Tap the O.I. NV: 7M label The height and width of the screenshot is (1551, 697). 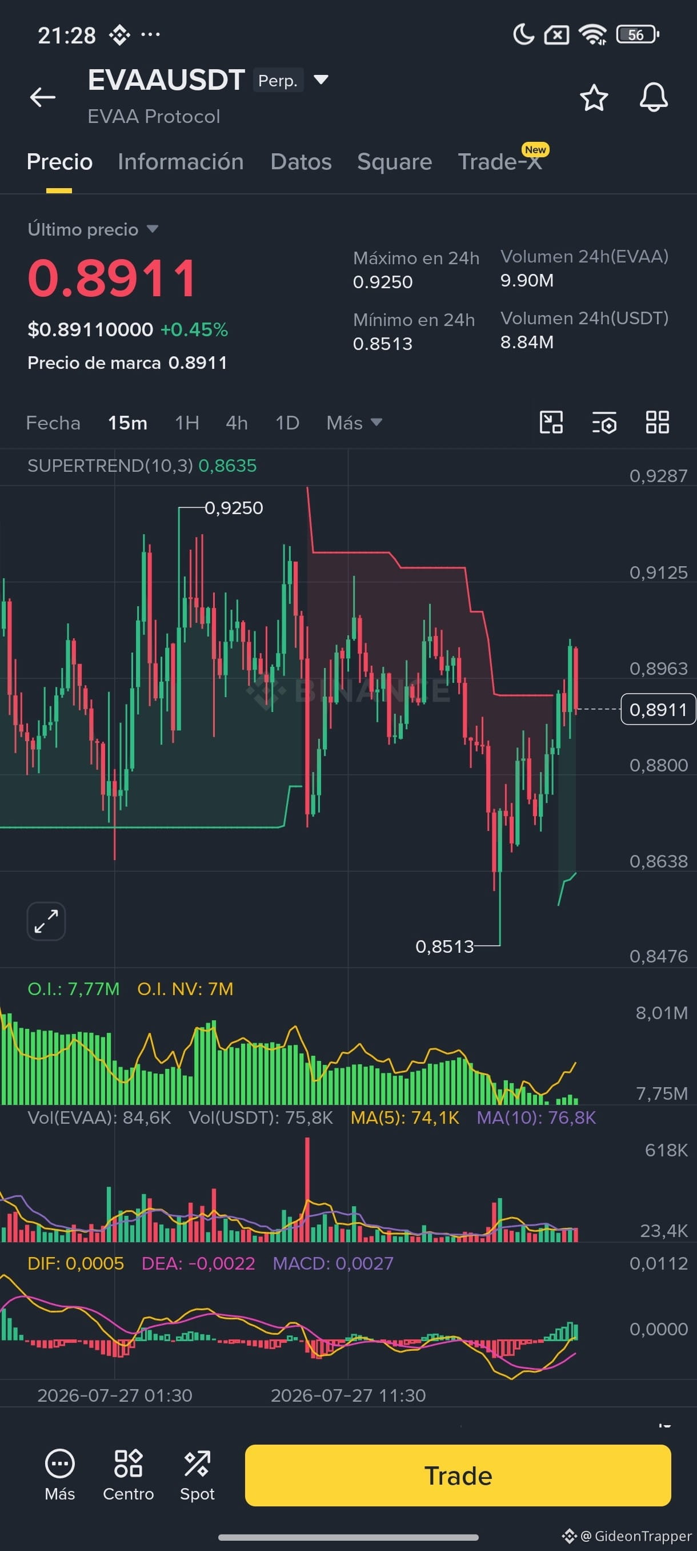pos(185,989)
